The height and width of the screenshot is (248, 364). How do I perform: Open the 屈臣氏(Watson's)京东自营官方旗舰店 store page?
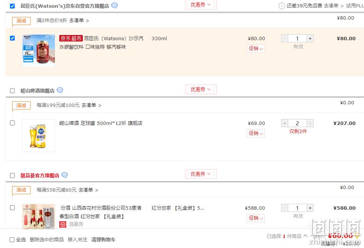(x=65, y=6)
